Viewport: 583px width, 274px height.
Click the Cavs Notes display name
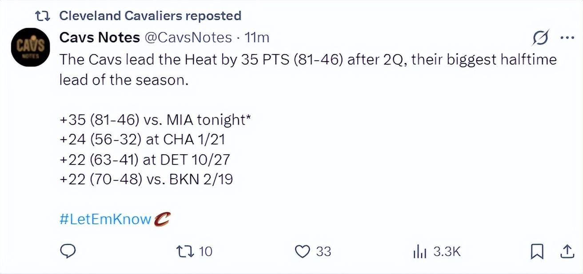pyautogui.click(x=100, y=38)
